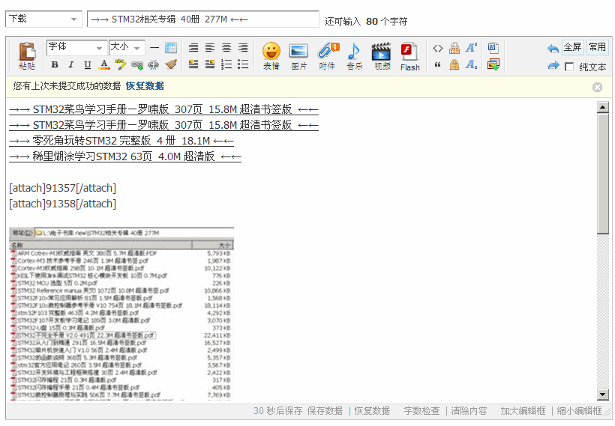Image resolution: width=615 pixels, height=426 pixels.
Task: Align text left
Action: 210,48
